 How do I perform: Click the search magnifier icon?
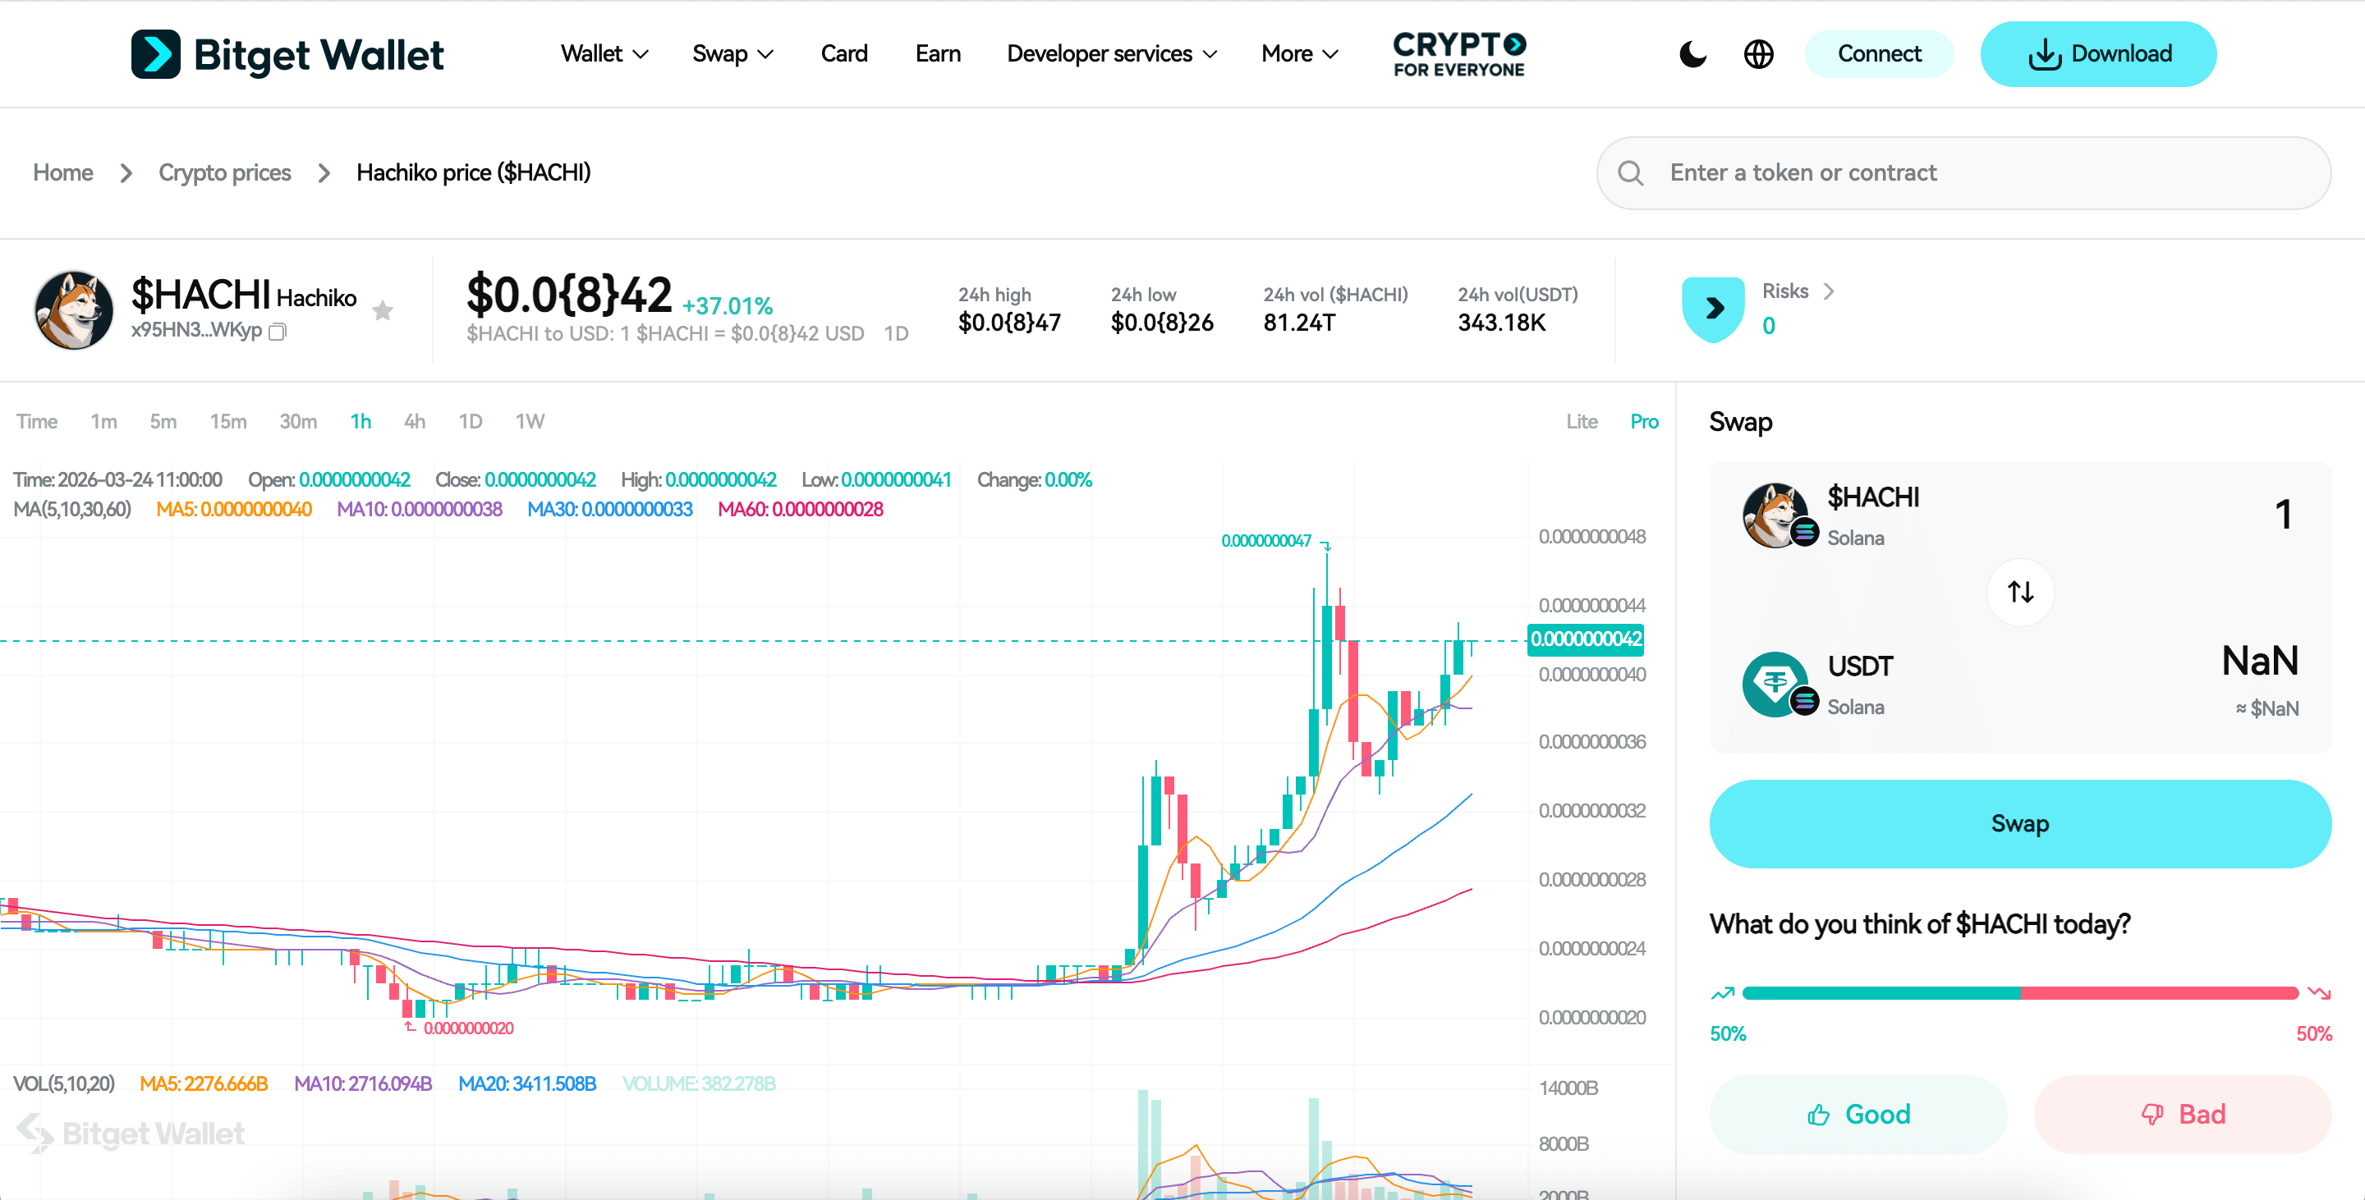click(1631, 172)
